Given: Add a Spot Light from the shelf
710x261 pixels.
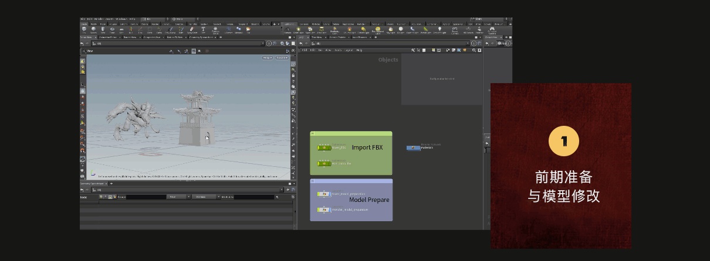Looking at the screenshot, I should (x=310, y=30).
